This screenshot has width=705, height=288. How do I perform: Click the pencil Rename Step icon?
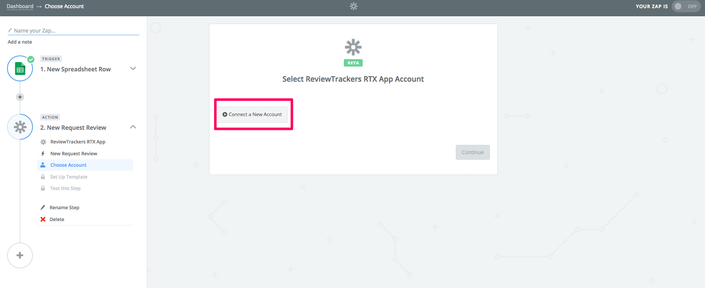43,207
